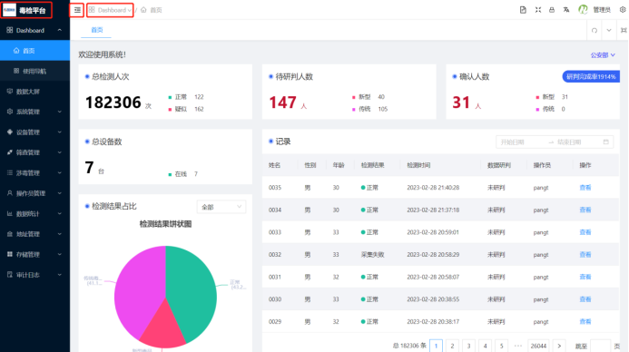View record 0029 via 查看 link
629x352 pixels.
(x=585, y=321)
